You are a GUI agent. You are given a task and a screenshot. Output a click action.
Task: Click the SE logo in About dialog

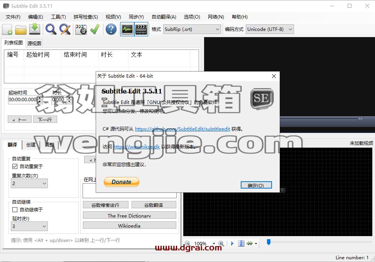pos(262,99)
